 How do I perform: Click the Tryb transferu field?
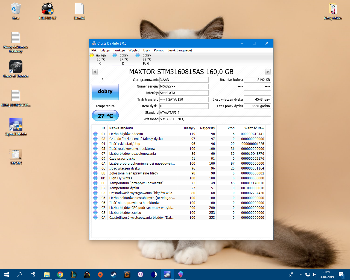point(184,100)
